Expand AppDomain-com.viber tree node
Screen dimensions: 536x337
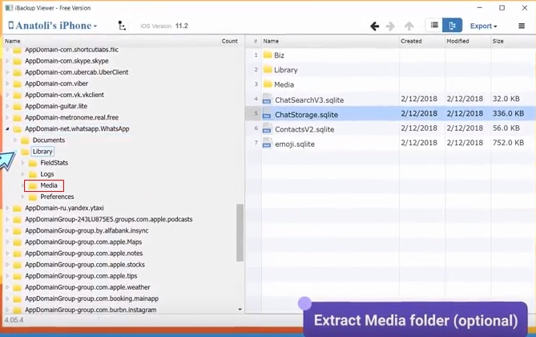[x=7, y=83]
